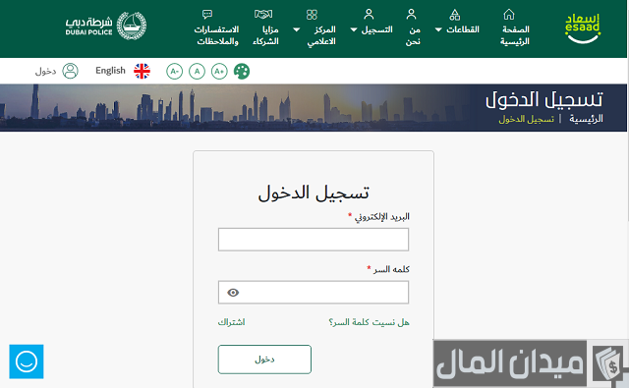Click the دخول login button
This screenshot has height=388, width=629.
(264, 360)
